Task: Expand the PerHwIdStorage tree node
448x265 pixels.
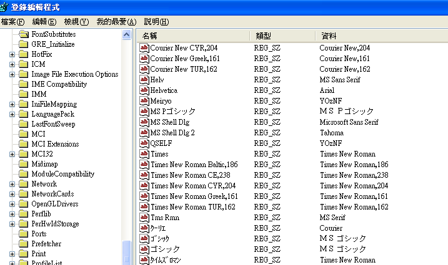Action: [x=12, y=224]
